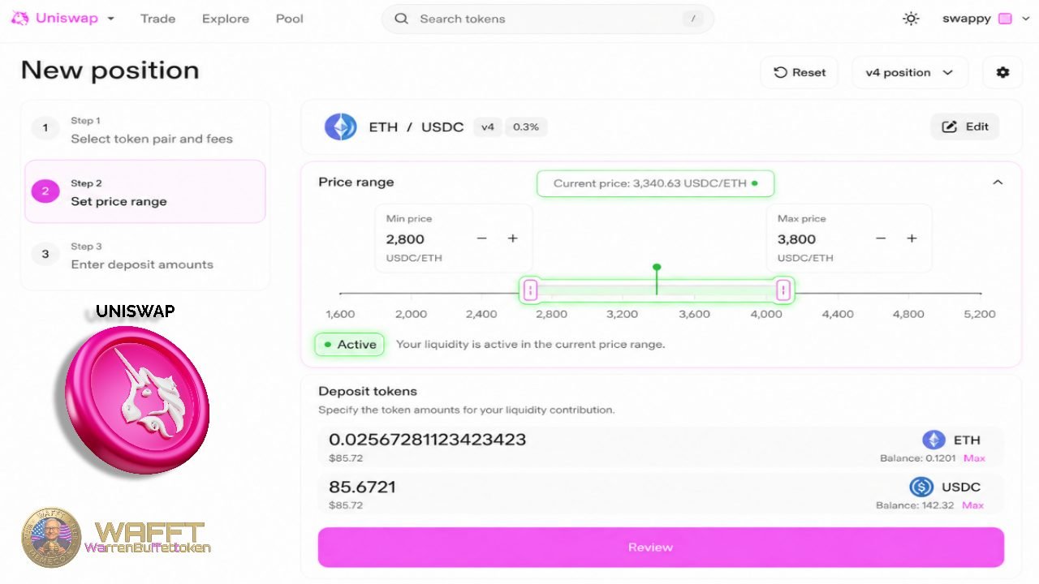The height and width of the screenshot is (584, 1039).
Task: Click the Edit pair button
Action: point(965,127)
